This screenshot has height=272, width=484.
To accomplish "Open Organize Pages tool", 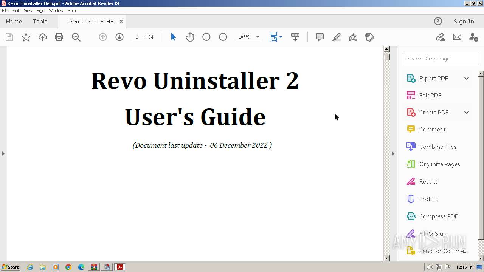I will click(439, 164).
